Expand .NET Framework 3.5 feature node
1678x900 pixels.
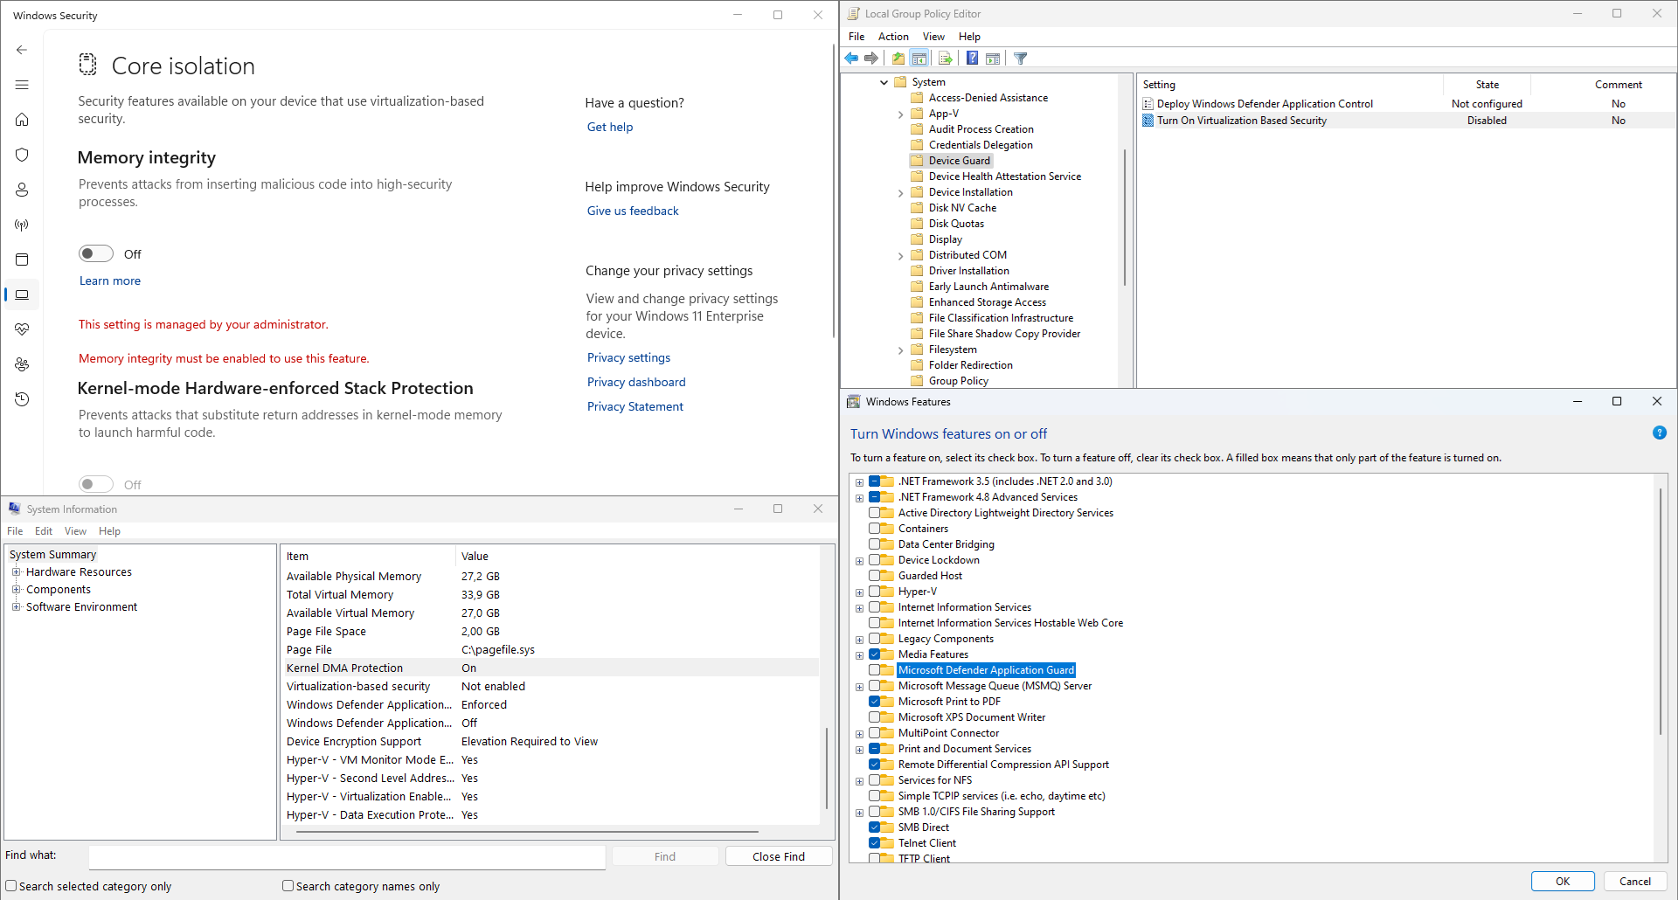[x=860, y=482]
